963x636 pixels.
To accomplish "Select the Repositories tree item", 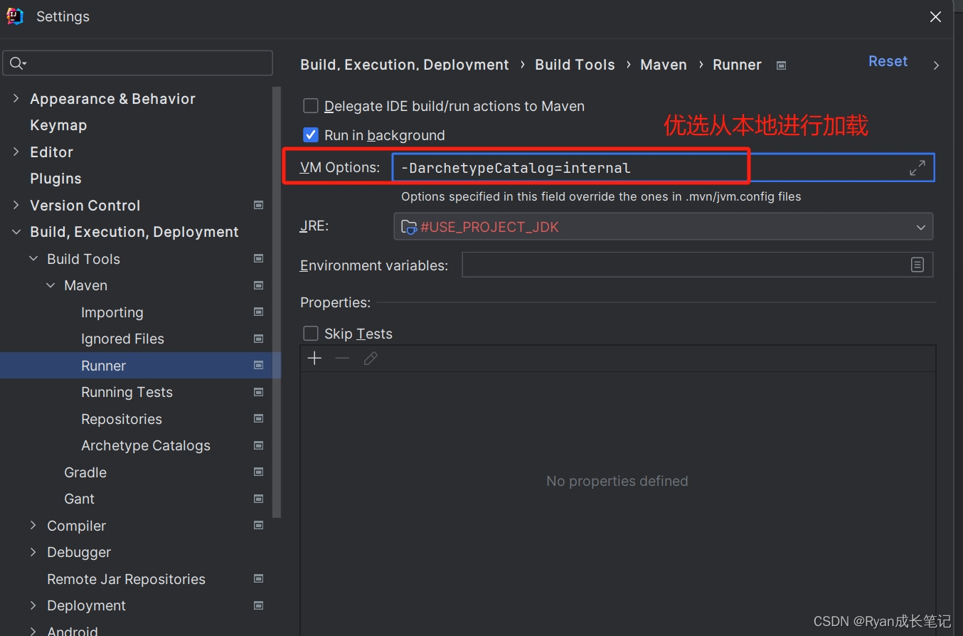I will (122, 419).
